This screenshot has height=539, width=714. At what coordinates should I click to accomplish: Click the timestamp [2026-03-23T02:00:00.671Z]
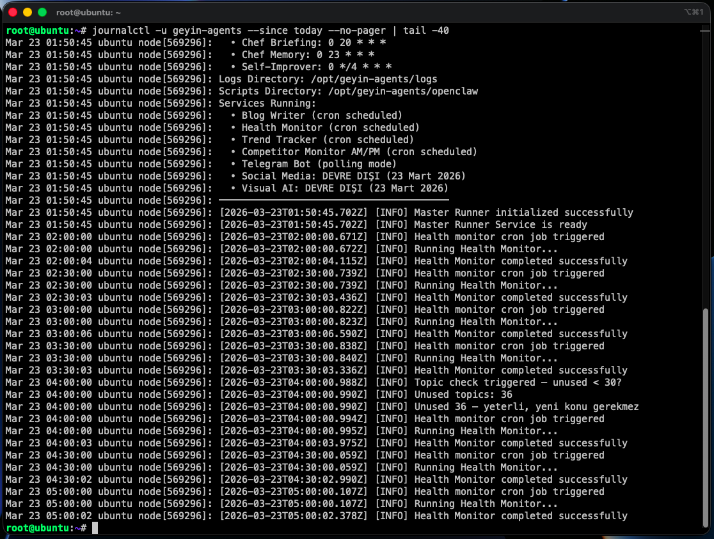pyautogui.click(x=293, y=237)
